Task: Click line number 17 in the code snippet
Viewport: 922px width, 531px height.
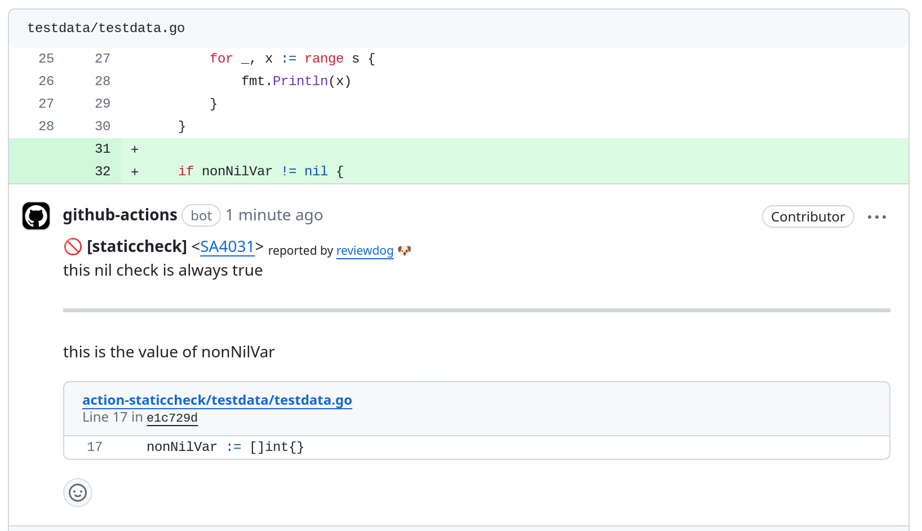Action: coord(95,447)
